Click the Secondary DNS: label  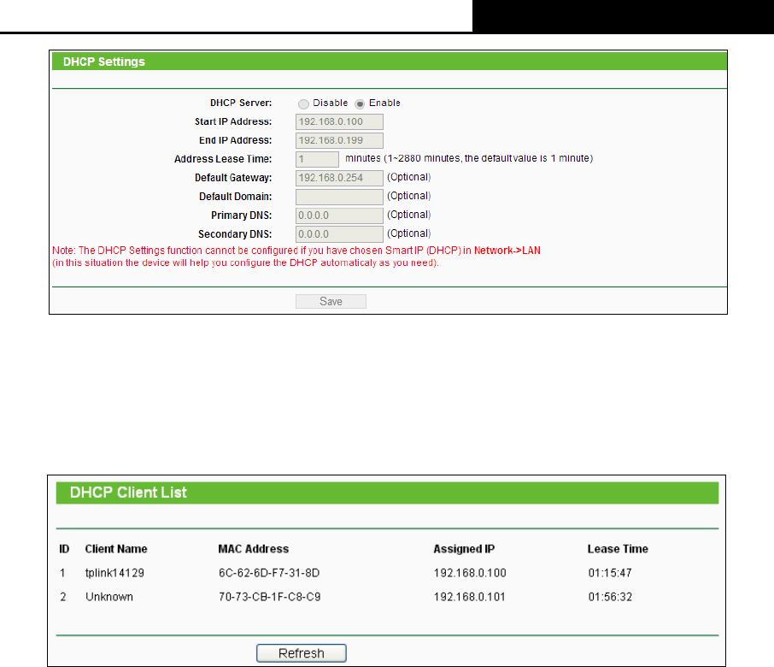pyautogui.click(x=235, y=234)
